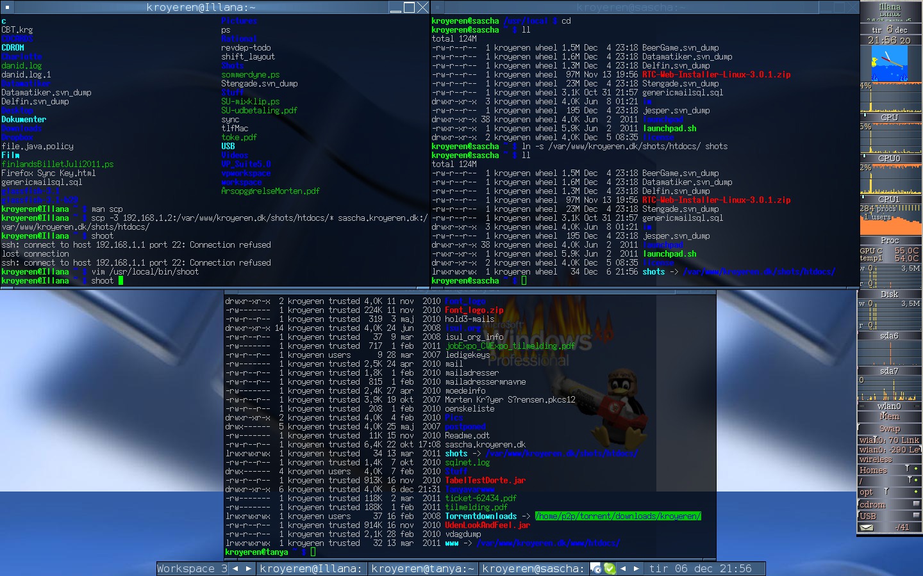Open the mail envelope icon in GKrellM

(867, 527)
